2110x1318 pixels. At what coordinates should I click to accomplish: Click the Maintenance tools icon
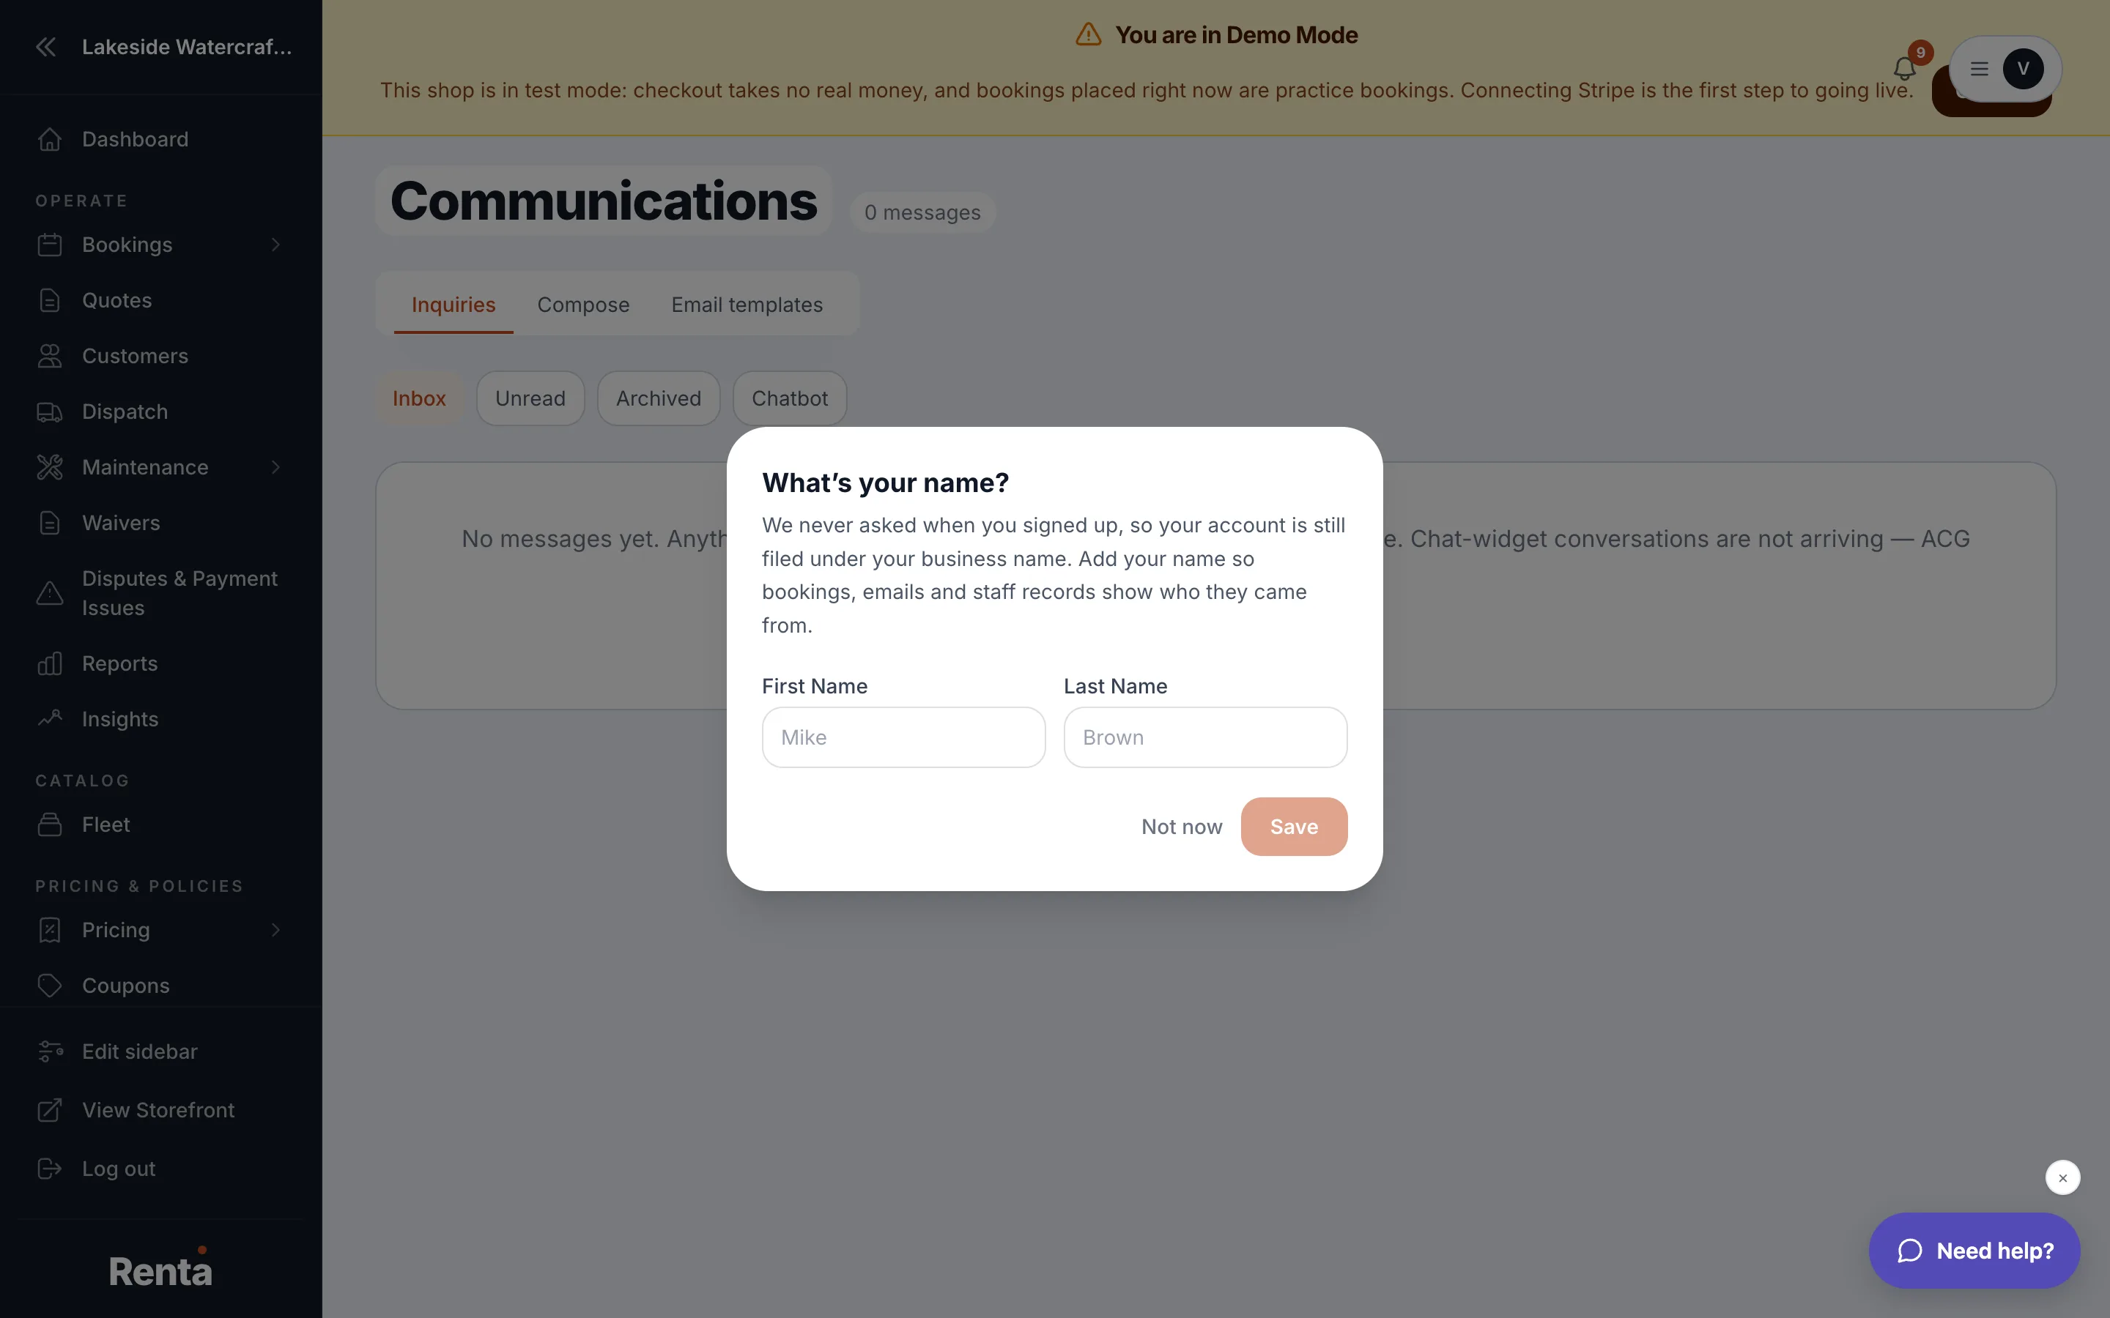coord(50,468)
